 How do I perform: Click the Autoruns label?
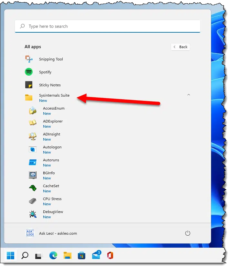(x=51, y=160)
